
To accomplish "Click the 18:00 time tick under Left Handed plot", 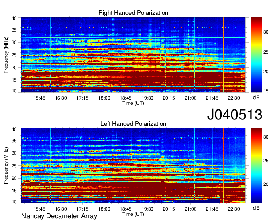I will 104,209.
